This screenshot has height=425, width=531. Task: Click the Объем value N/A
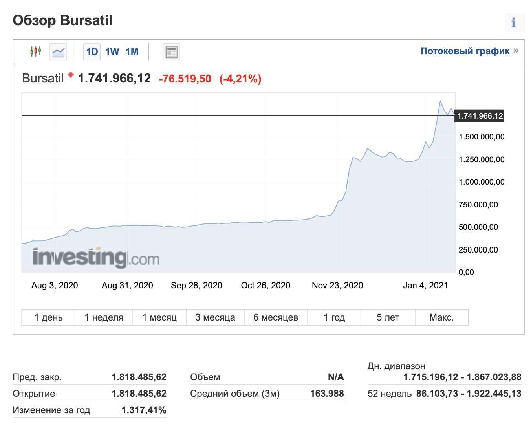coord(336,377)
